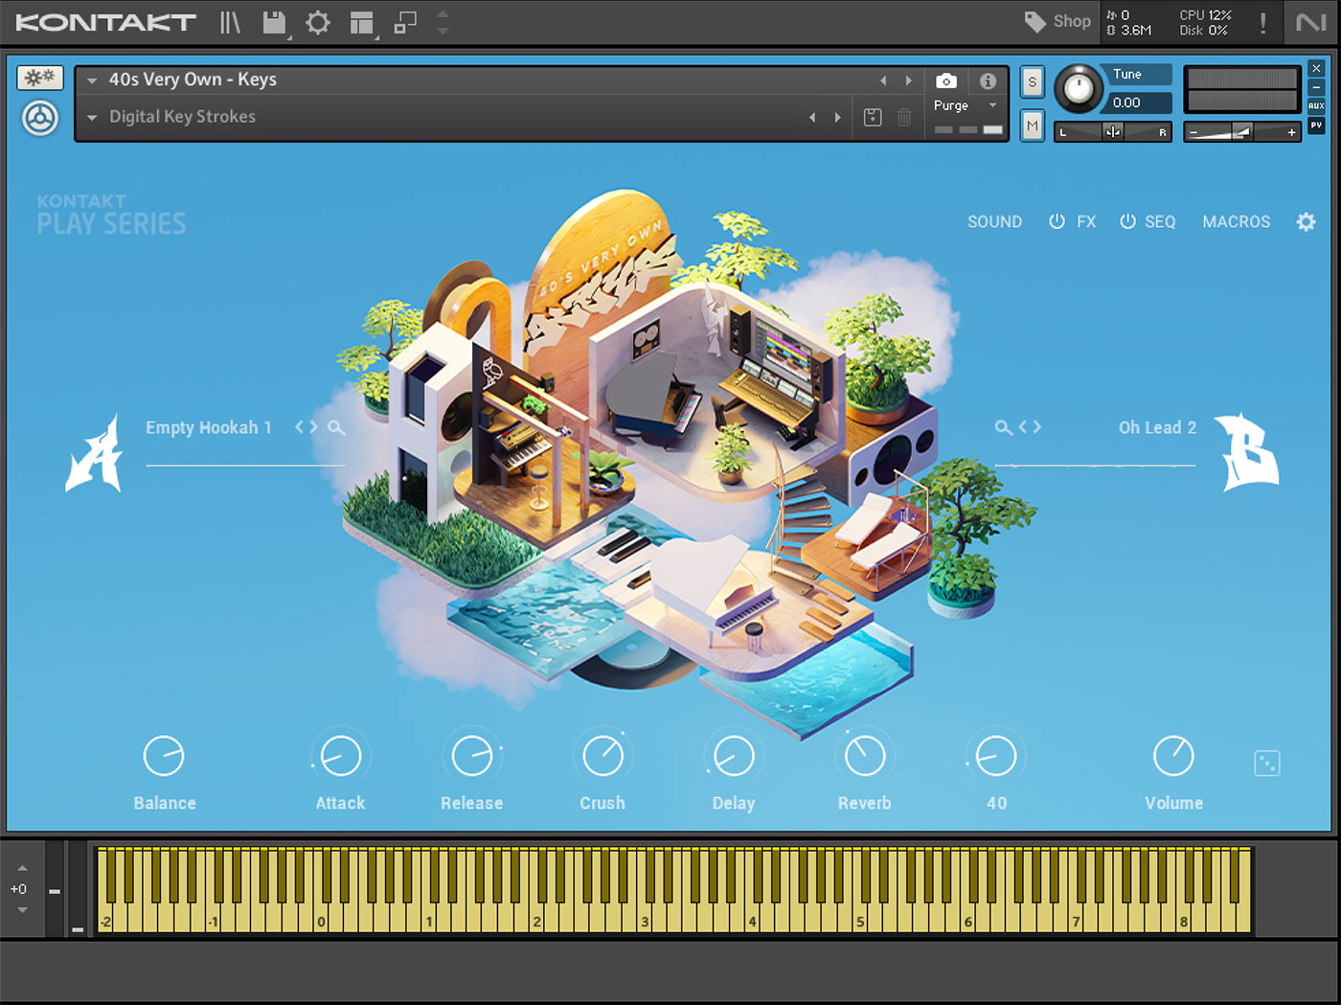Toggle the AUX sends button
1341x1005 pixels.
pyautogui.click(x=1316, y=105)
